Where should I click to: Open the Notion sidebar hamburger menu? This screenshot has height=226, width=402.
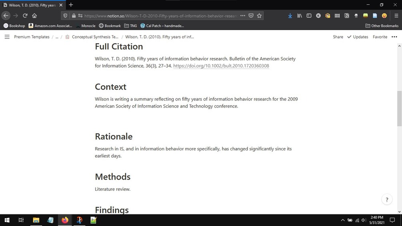click(7, 37)
